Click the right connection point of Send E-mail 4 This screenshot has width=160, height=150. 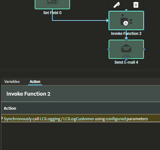[144, 49]
